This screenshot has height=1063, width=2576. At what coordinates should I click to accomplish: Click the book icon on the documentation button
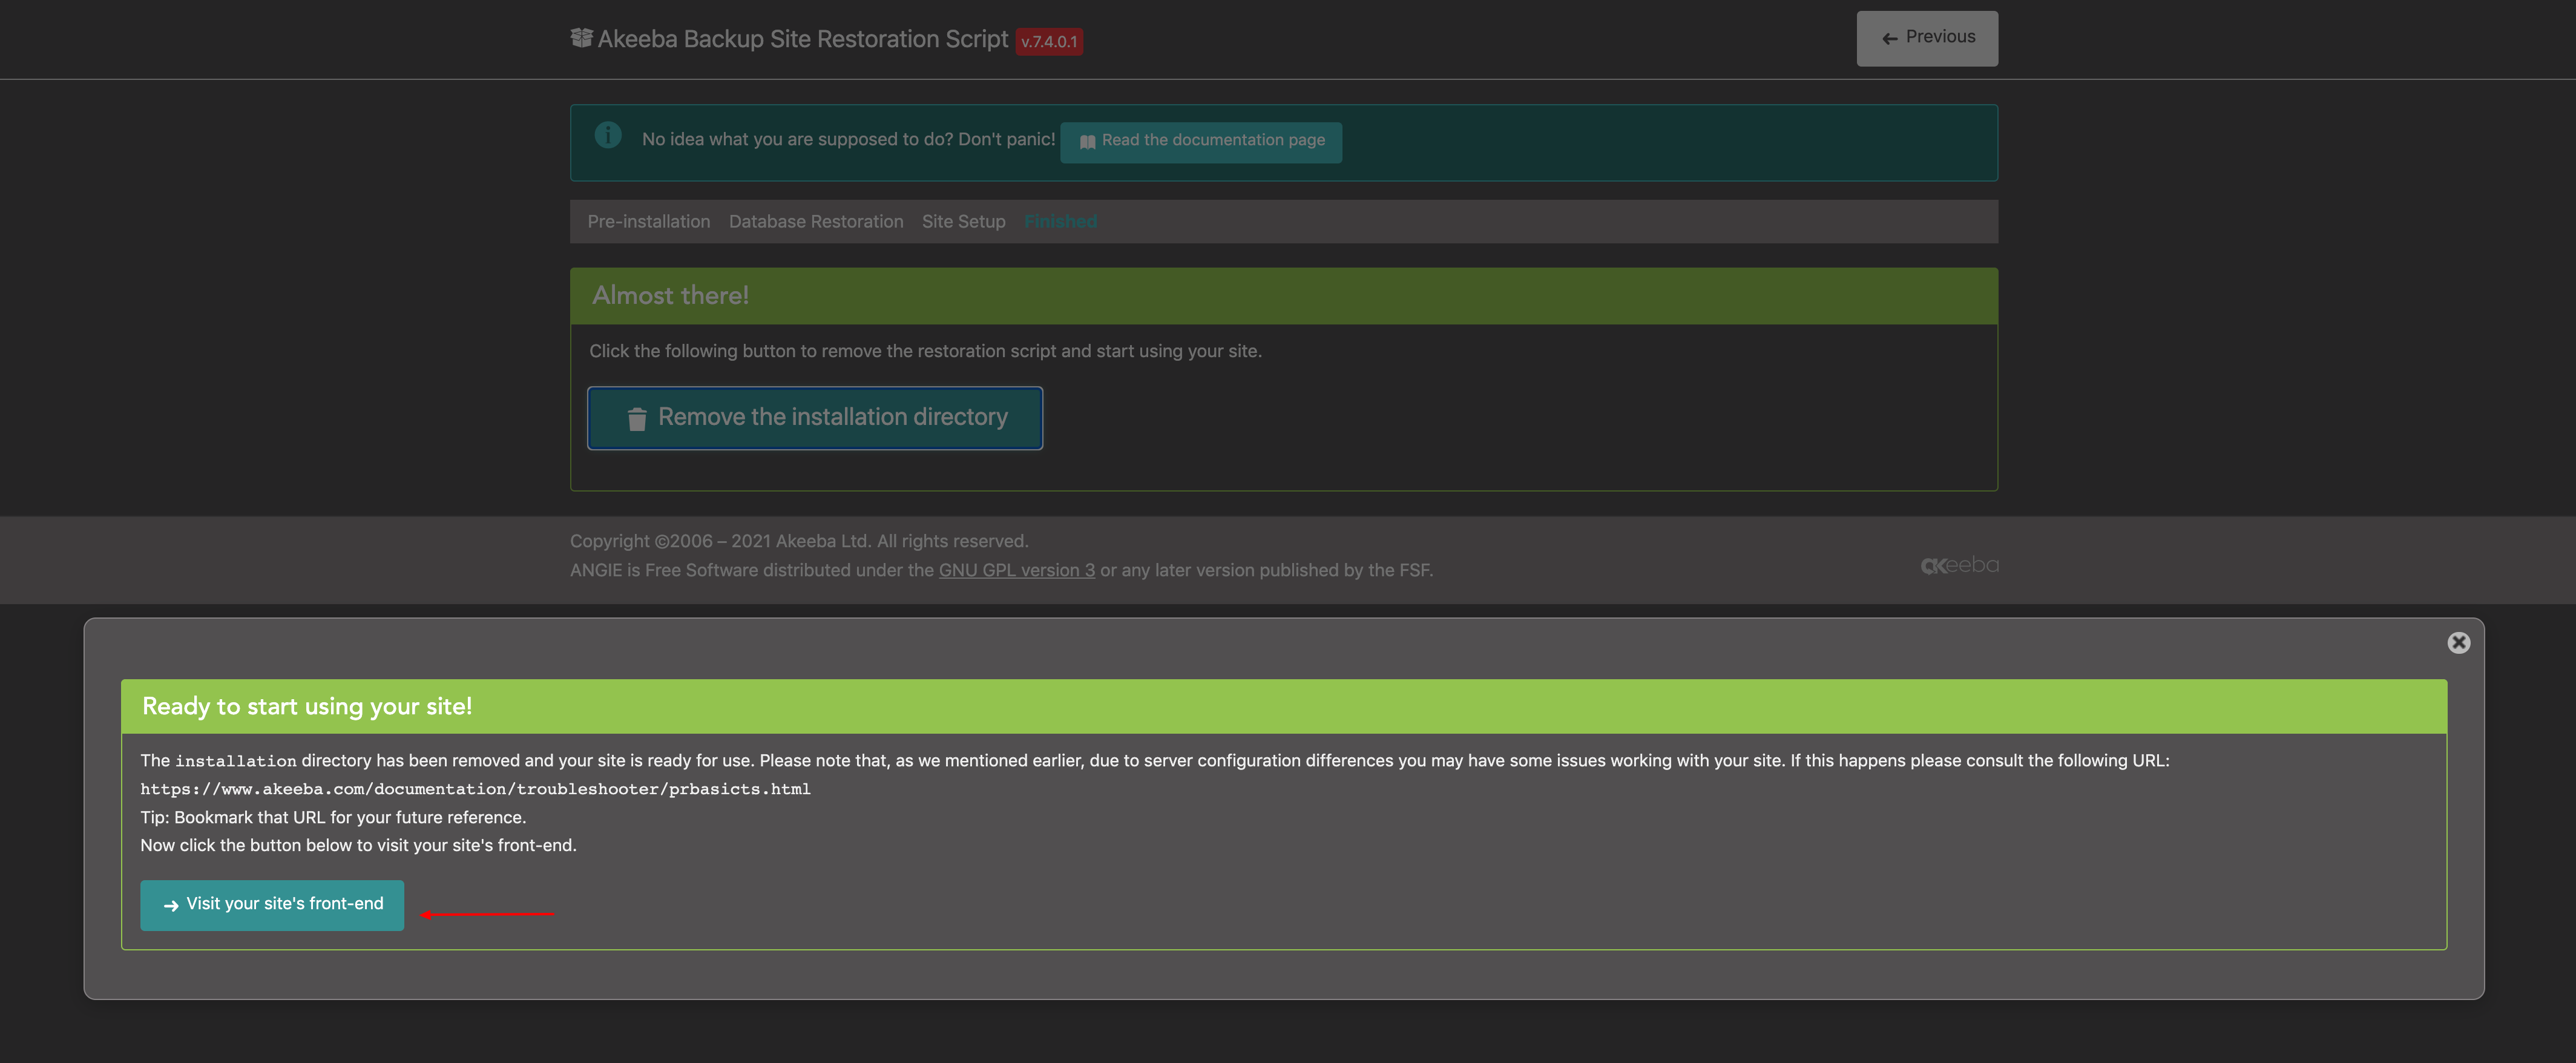pos(1087,141)
